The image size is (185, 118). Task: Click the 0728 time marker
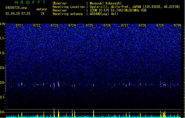(142, 25)
